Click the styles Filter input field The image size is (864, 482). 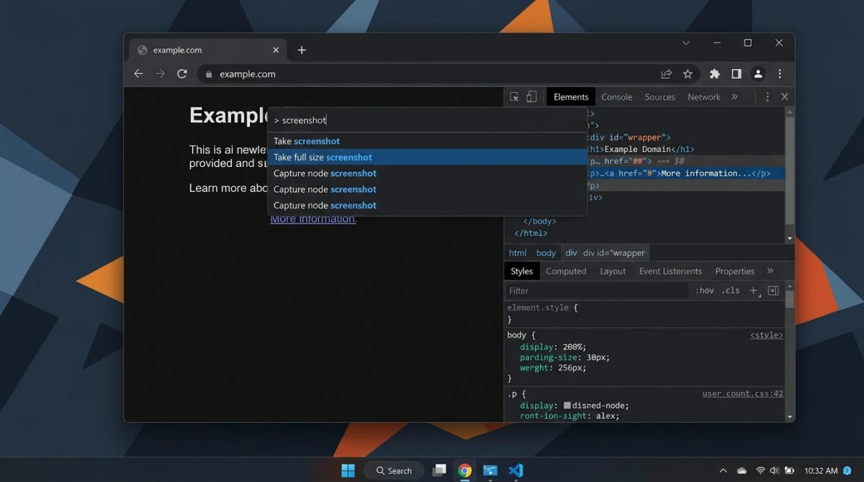596,291
